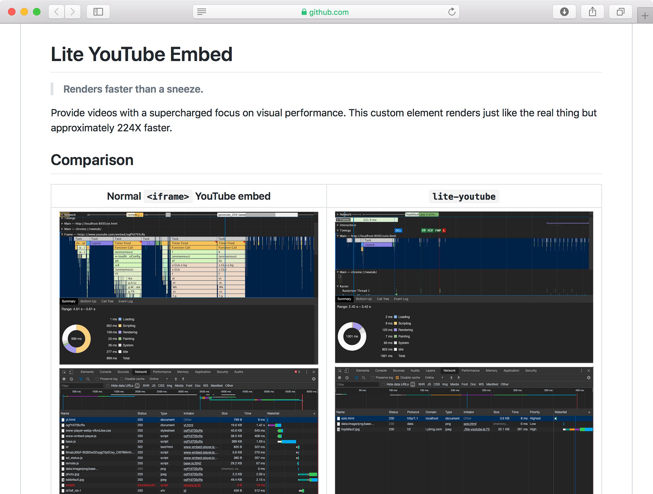Open the red remote.js:35 initiator link

(x=192, y=485)
